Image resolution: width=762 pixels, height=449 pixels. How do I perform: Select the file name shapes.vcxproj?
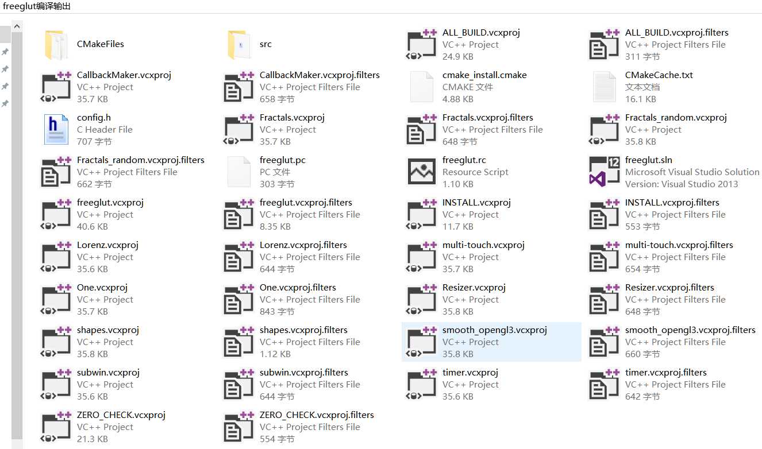pyautogui.click(x=108, y=330)
